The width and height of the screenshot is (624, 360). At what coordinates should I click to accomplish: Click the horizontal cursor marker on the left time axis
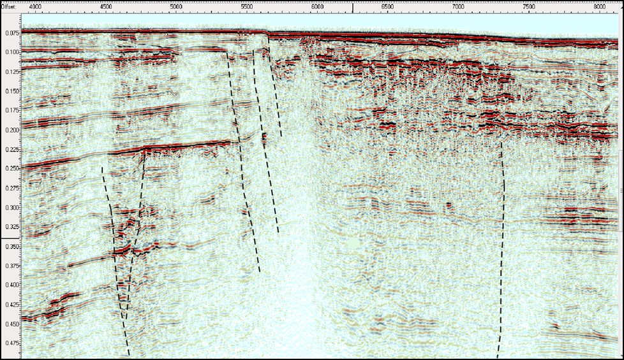[x=10, y=239]
